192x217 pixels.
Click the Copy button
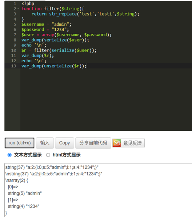tap(64, 143)
